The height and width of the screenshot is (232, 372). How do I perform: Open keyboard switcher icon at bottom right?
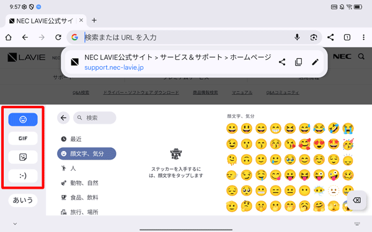tap(357, 223)
